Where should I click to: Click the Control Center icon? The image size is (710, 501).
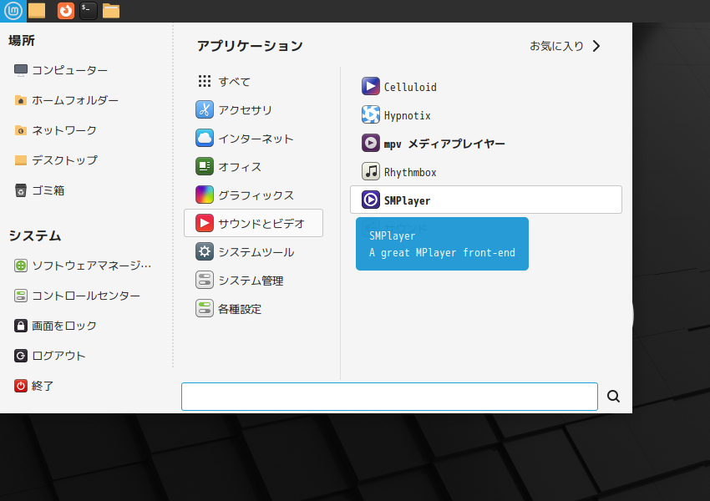[x=20, y=296]
